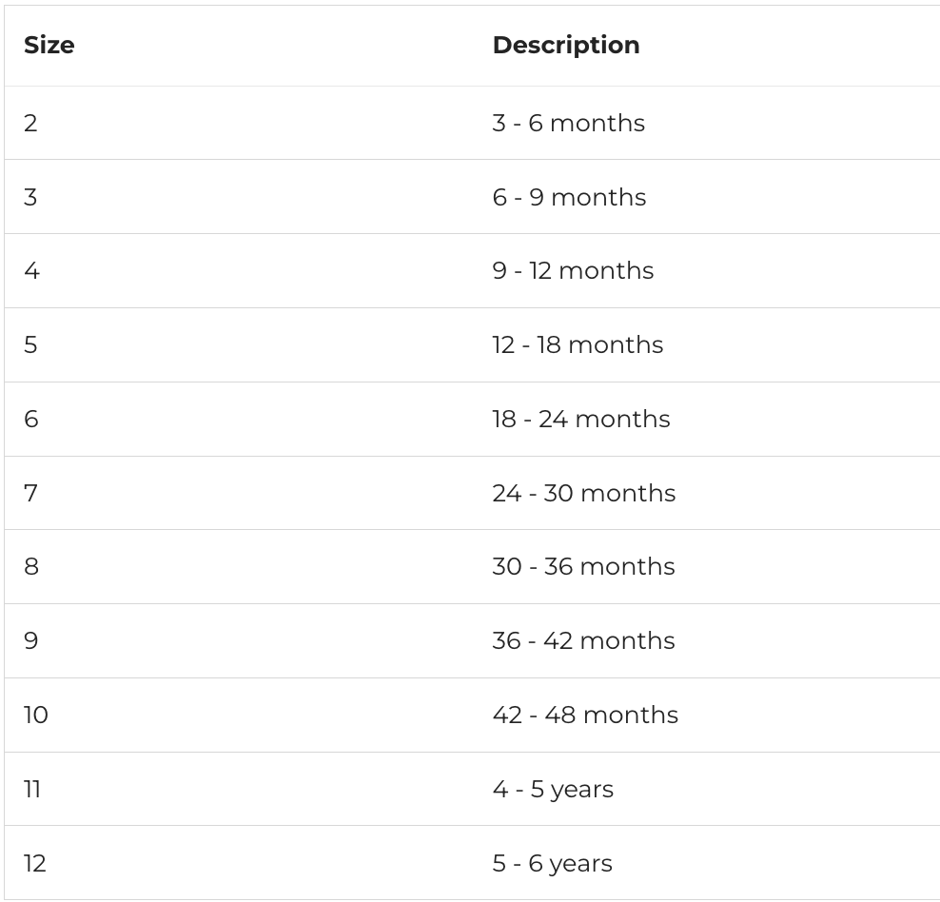This screenshot has height=902, width=940.
Task: Click the 6 - 9 months text
Action: click(x=569, y=197)
